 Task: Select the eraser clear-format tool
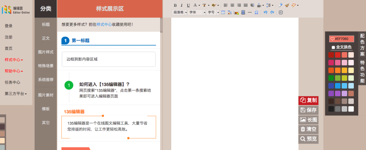(280, 5)
